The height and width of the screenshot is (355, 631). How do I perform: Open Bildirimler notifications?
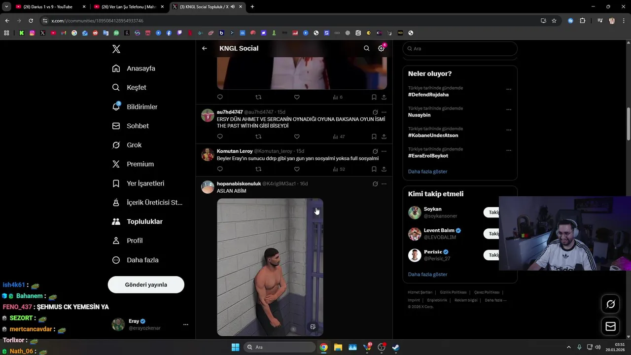pos(135,106)
